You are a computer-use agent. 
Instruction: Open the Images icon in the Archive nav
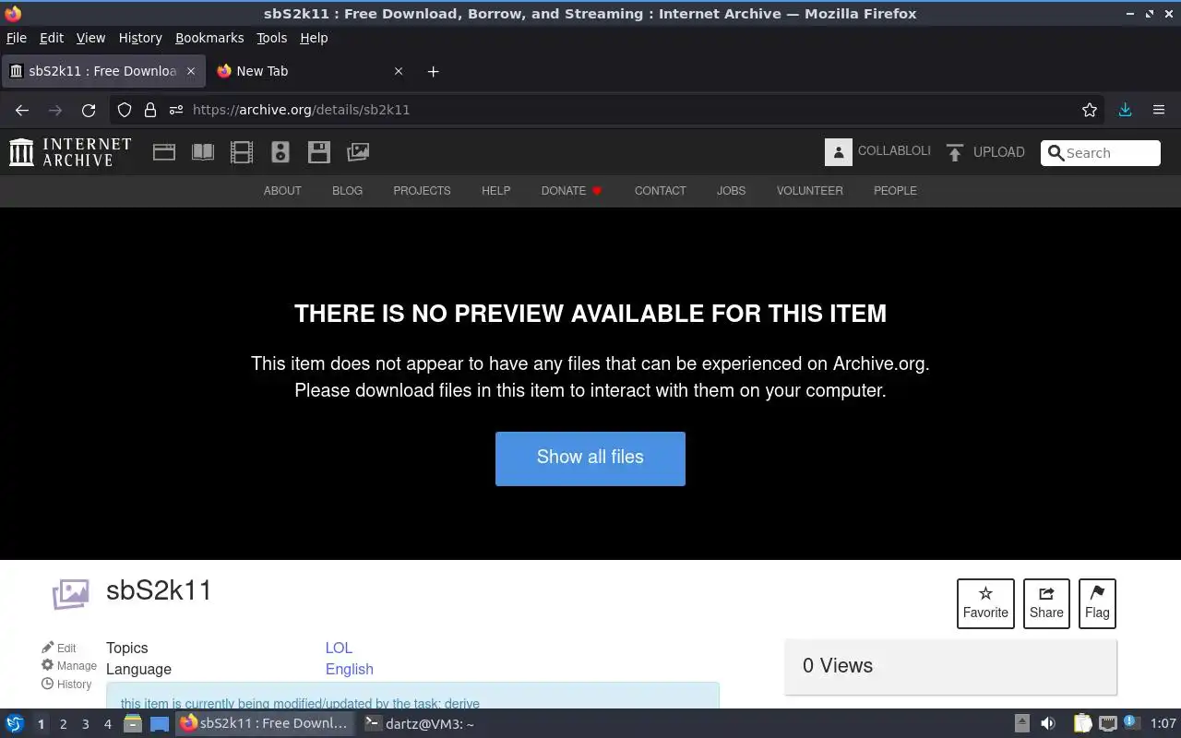click(358, 152)
